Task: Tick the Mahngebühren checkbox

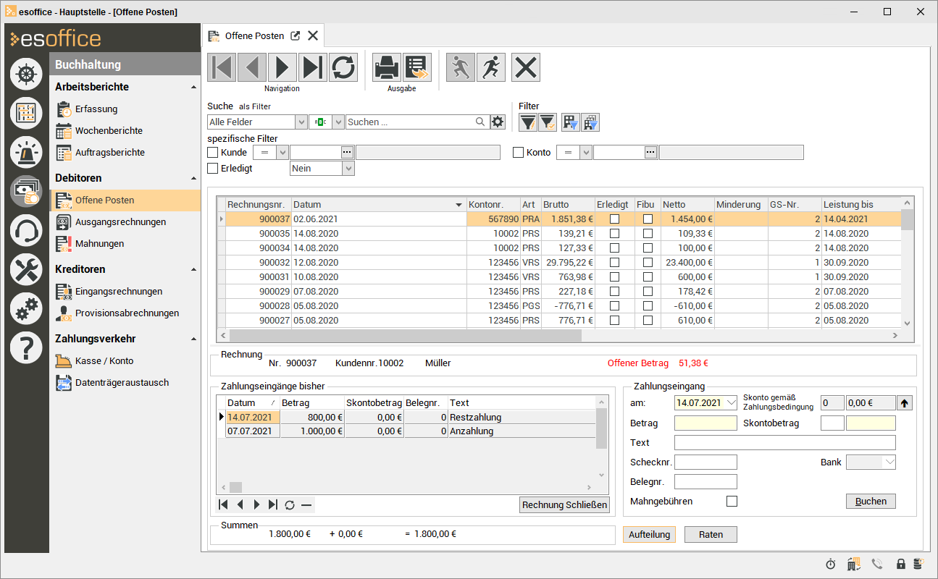Action: click(x=732, y=501)
